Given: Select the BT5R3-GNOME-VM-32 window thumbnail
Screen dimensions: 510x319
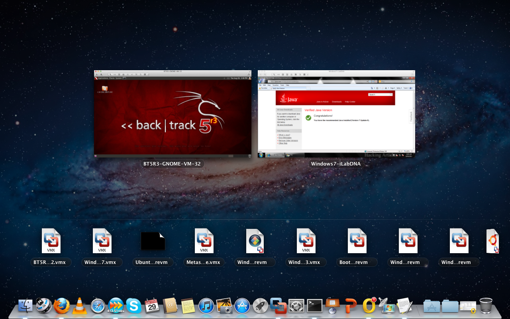Looking at the screenshot, I should [x=173, y=114].
